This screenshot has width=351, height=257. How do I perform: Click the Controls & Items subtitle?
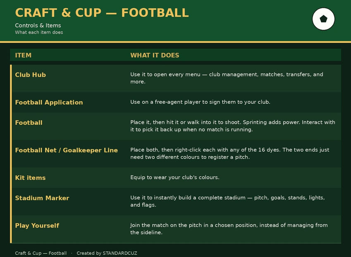pos(38,26)
